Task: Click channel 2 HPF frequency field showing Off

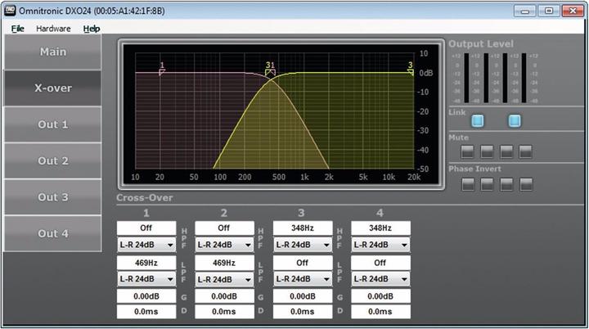Action: (x=224, y=228)
